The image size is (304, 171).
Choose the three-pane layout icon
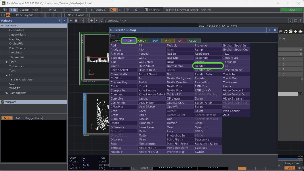point(53,15)
